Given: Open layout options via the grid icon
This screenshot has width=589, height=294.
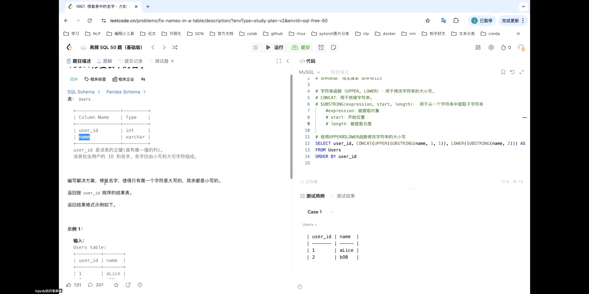Looking at the screenshot, I should 478,47.
